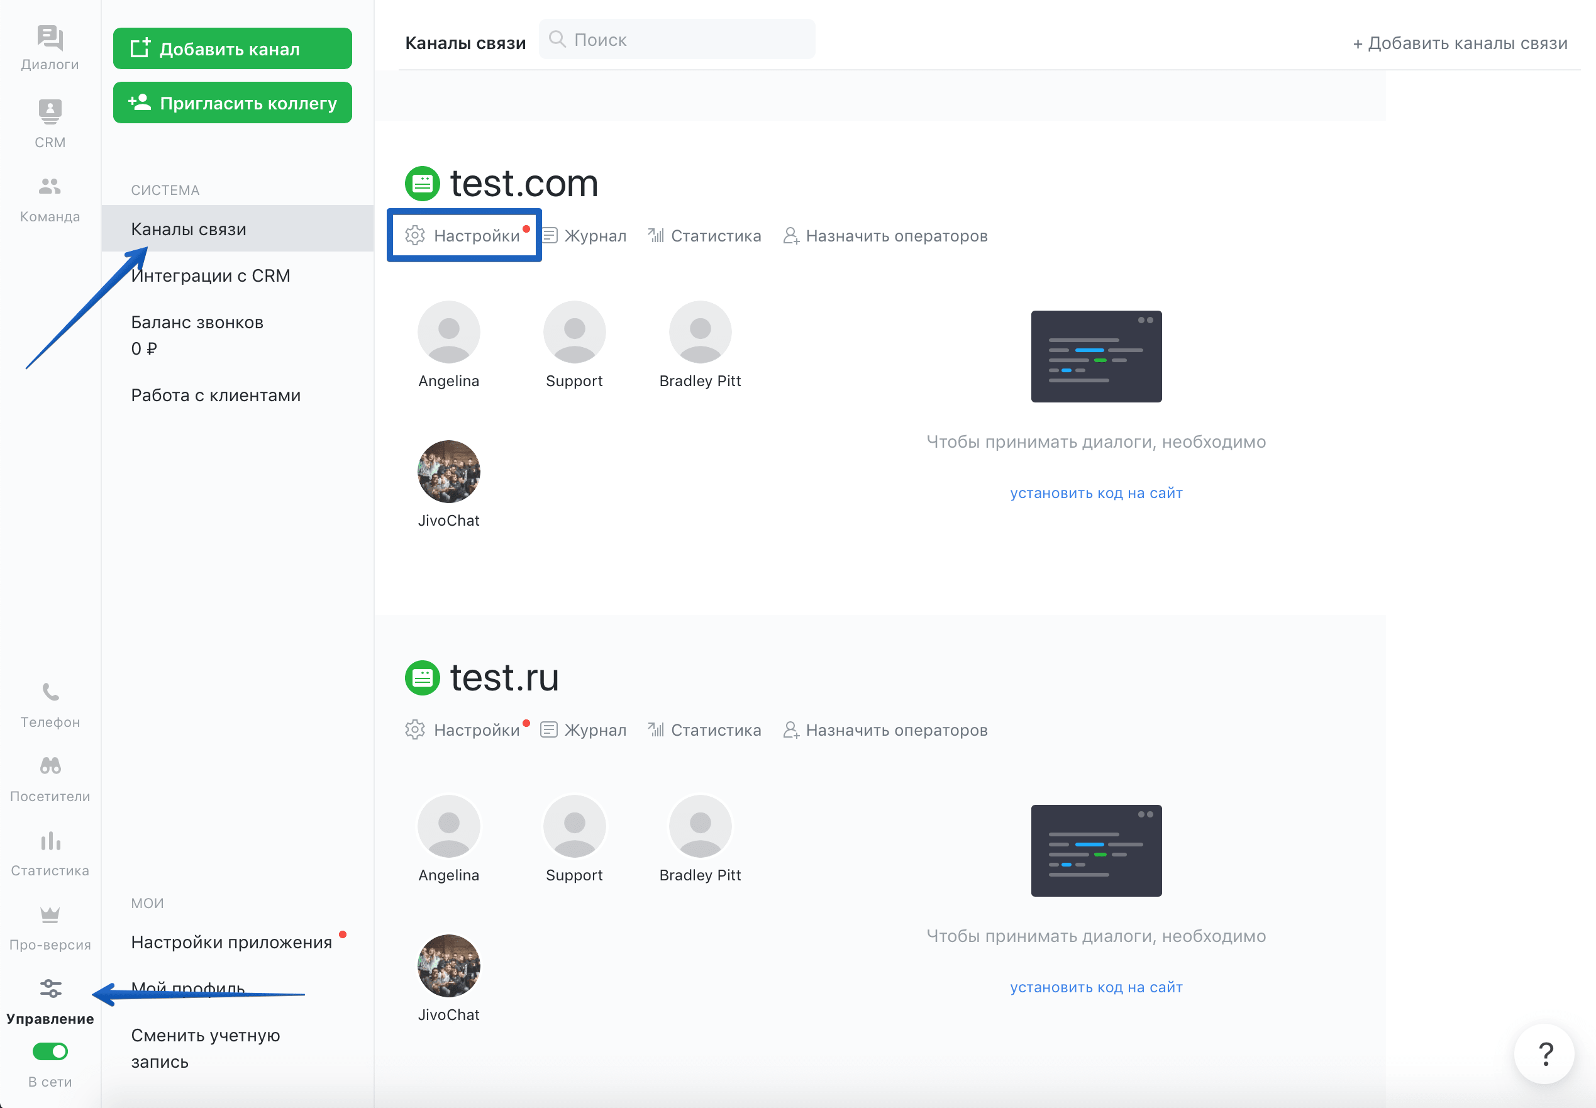This screenshot has width=1596, height=1108.
Task: Toggle online status indicator green switch
Action: [50, 1051]
